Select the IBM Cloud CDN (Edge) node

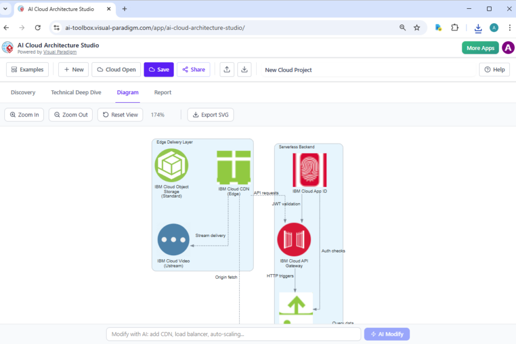click(x=233, y=166)
